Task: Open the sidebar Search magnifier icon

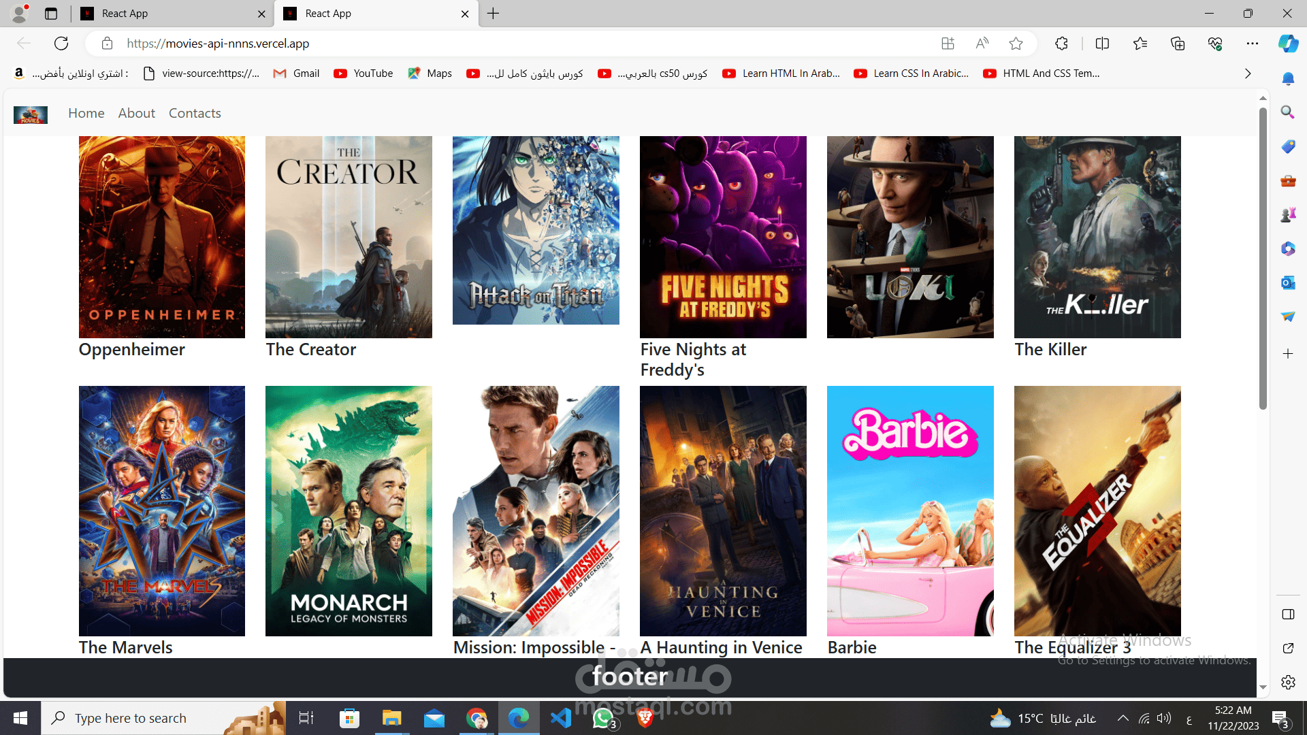Action: click(1287, 112)
